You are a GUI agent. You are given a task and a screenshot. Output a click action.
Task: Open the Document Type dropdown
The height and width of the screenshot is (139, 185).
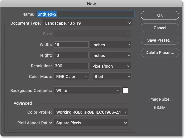point(87,23)
